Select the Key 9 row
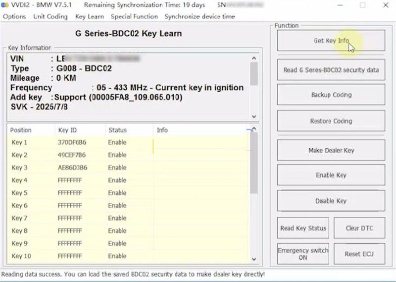 point(128,243)
